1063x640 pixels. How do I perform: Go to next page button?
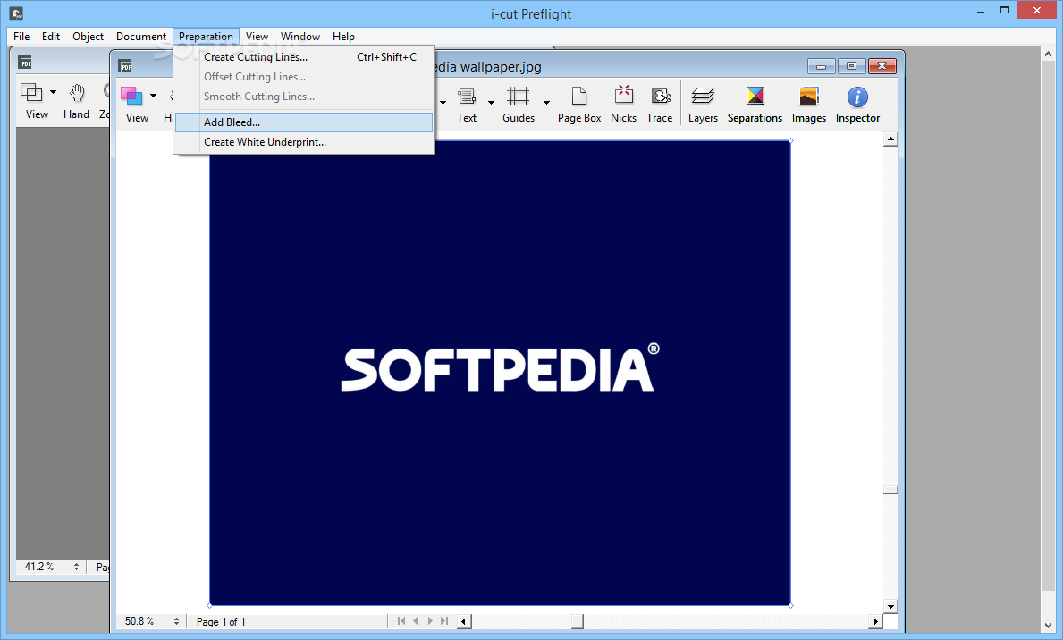pos(430,620)
